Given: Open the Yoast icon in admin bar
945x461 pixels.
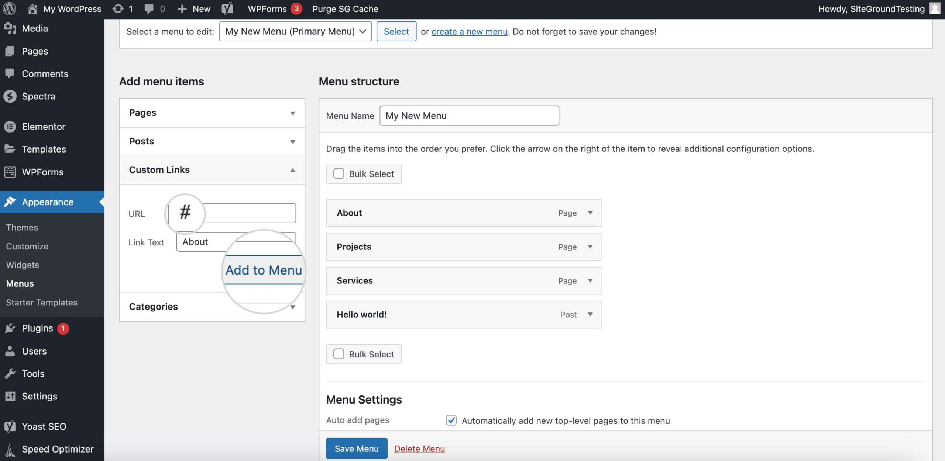Looking at the screenshot, I should [227, 8].
